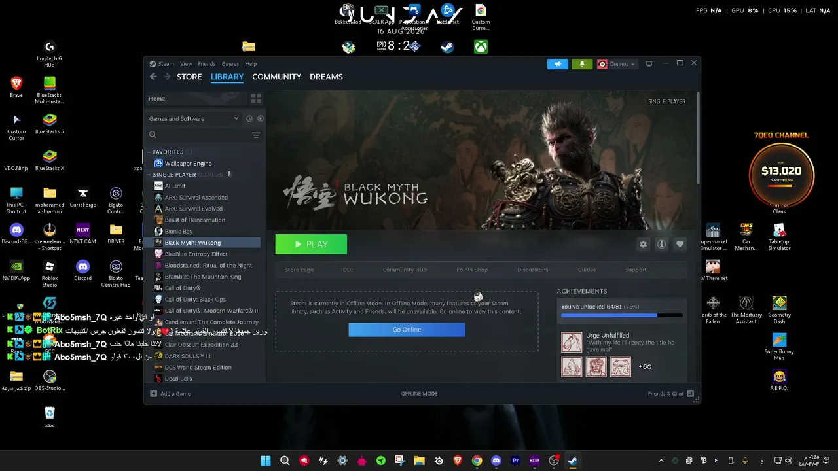Open the NZXT CAM desktop shortcut
The height and width of the screenshot is (471, 838).
[82, 234]
